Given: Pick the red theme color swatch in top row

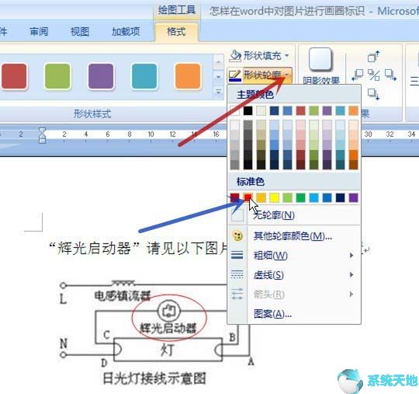Looking at the screenshot, I should click(300, 110).
